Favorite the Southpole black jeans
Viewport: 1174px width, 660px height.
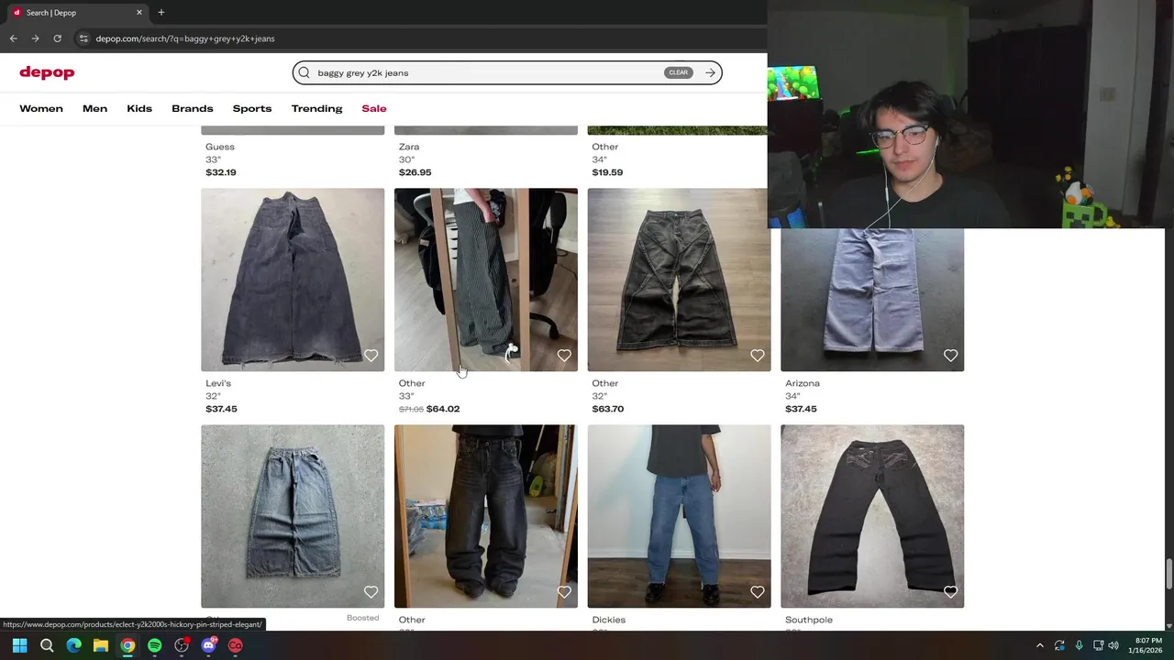(x=950, y=592)
